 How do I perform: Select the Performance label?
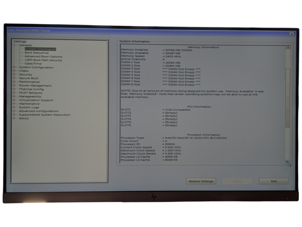click(29, 82)
